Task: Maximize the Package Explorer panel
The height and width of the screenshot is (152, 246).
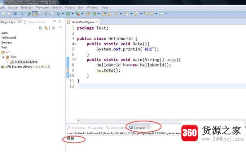Action: tap(60, 22)
